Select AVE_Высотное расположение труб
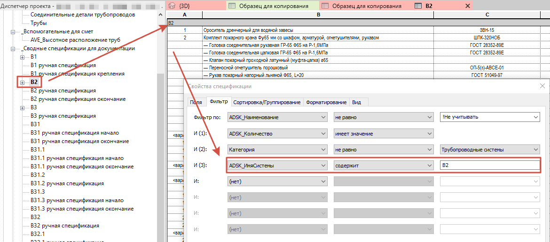This screenshot has height=242, width=550. pyautogui.click(x=75, y=40)
